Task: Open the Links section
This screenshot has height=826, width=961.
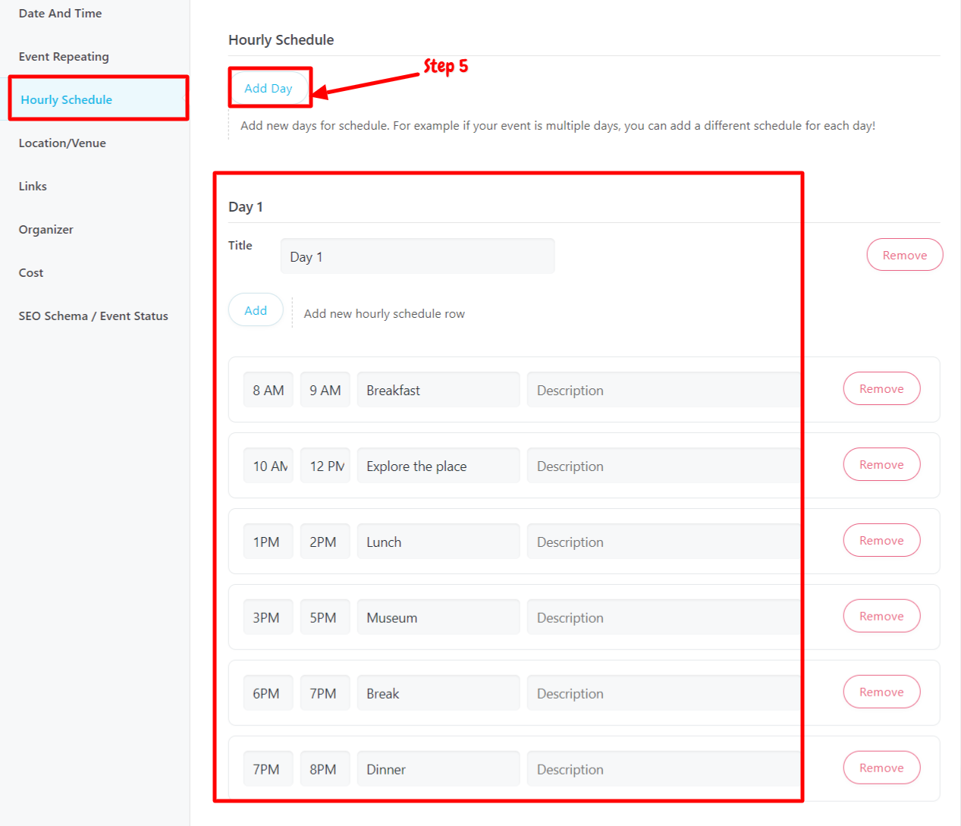Action: click(x=33, y=187)
